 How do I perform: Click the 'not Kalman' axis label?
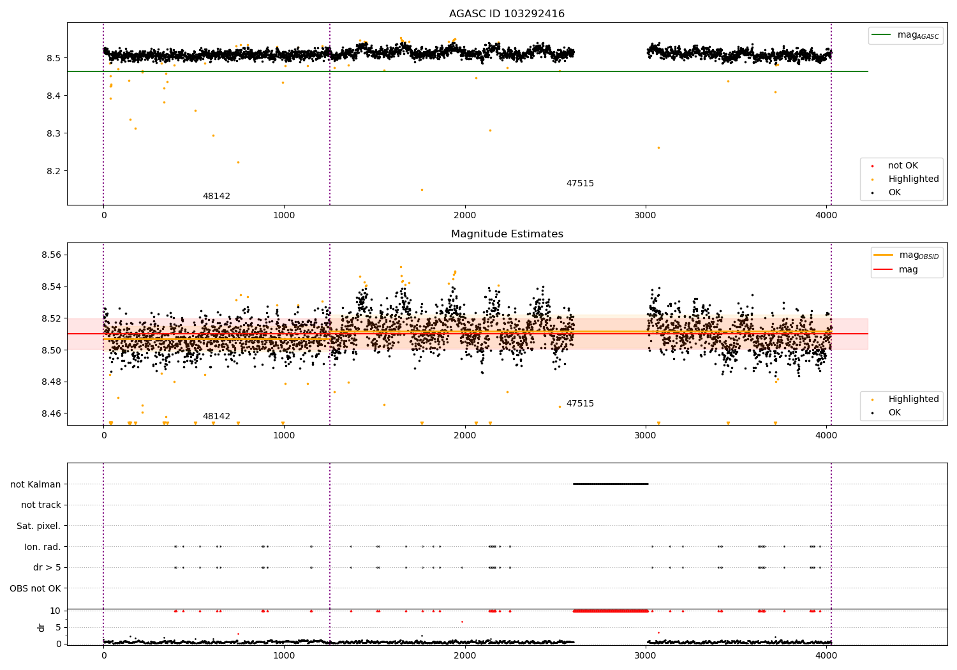click(x=36, y=484)
